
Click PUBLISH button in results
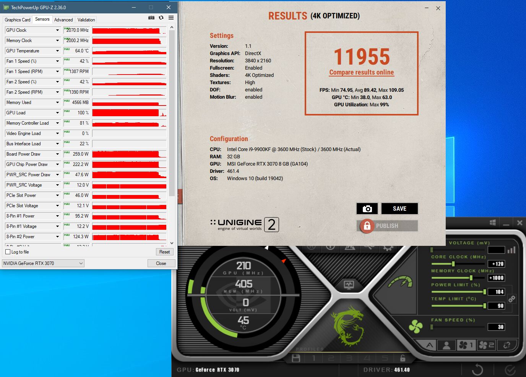[387, 226]
